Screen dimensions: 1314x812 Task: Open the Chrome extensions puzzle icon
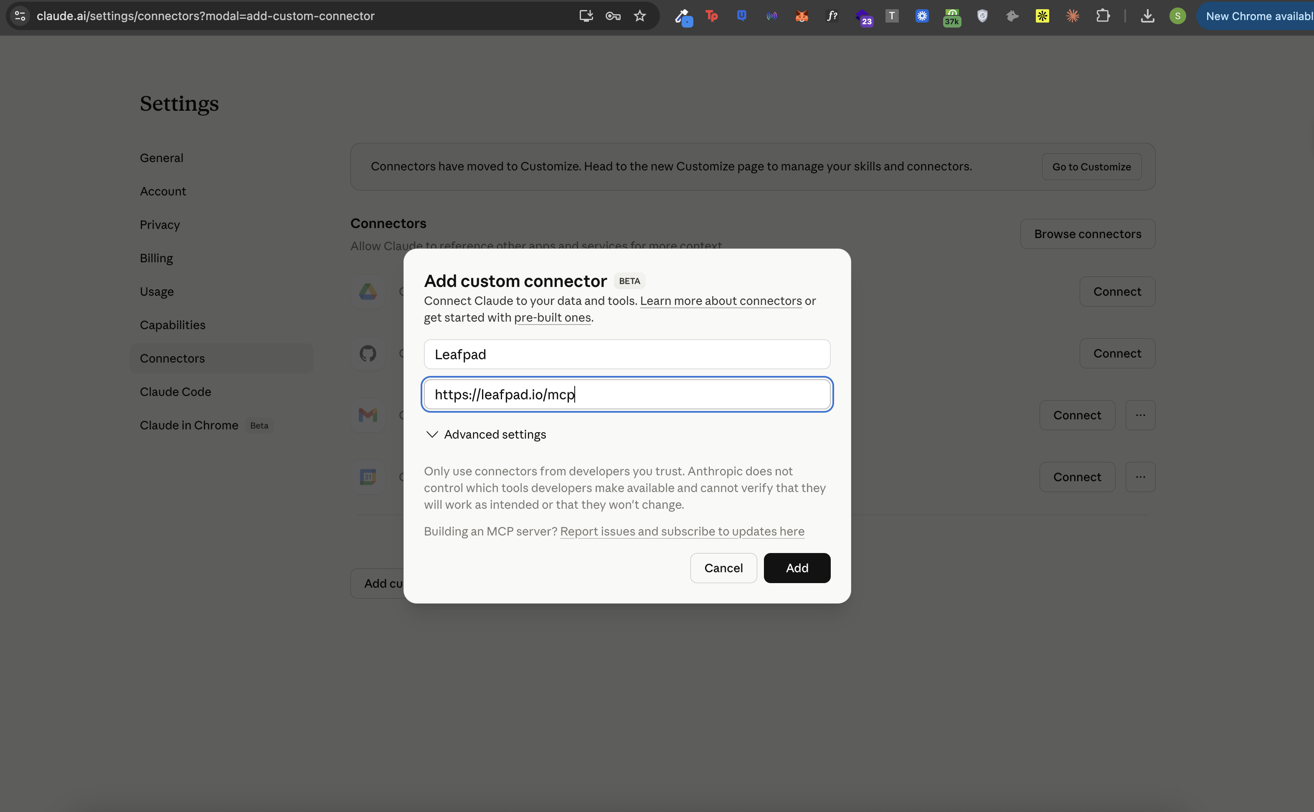click(x=1102, y=15)
